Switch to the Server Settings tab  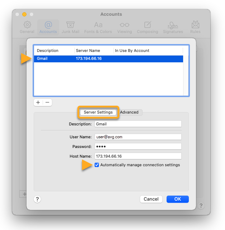pyautogui.click(x=98, y=112)
